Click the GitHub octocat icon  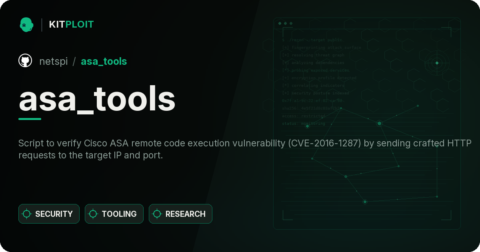[x=25, y=61]
